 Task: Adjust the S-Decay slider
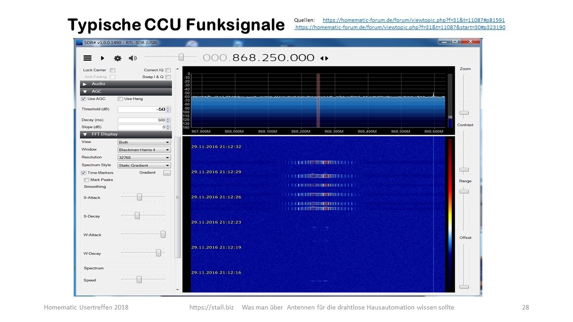point(137,216)
